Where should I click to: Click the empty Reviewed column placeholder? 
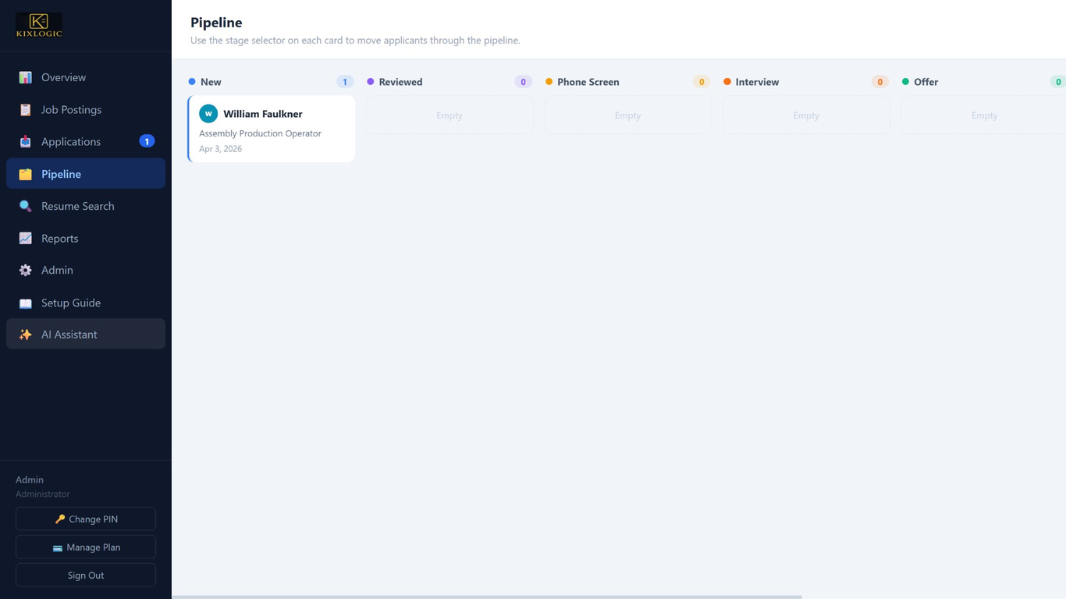[449, 115]
